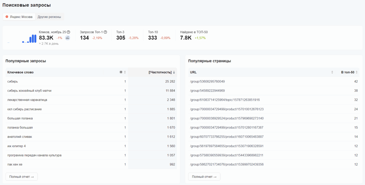Click help icon beside Запросов Топ-1
The image size is (365, 185).
pos(105,32)
